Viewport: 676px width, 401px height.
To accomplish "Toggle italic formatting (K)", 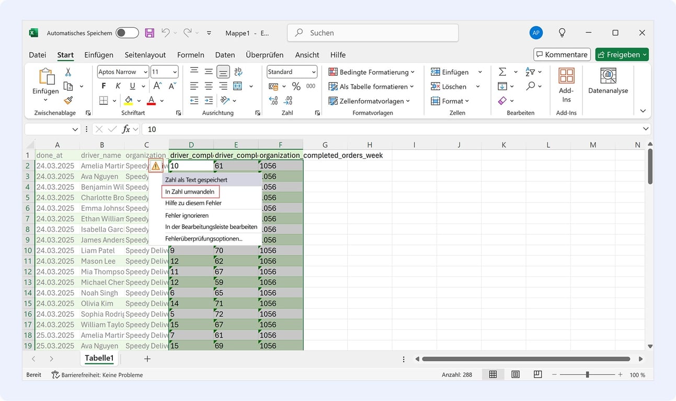I will pos(118,86).
